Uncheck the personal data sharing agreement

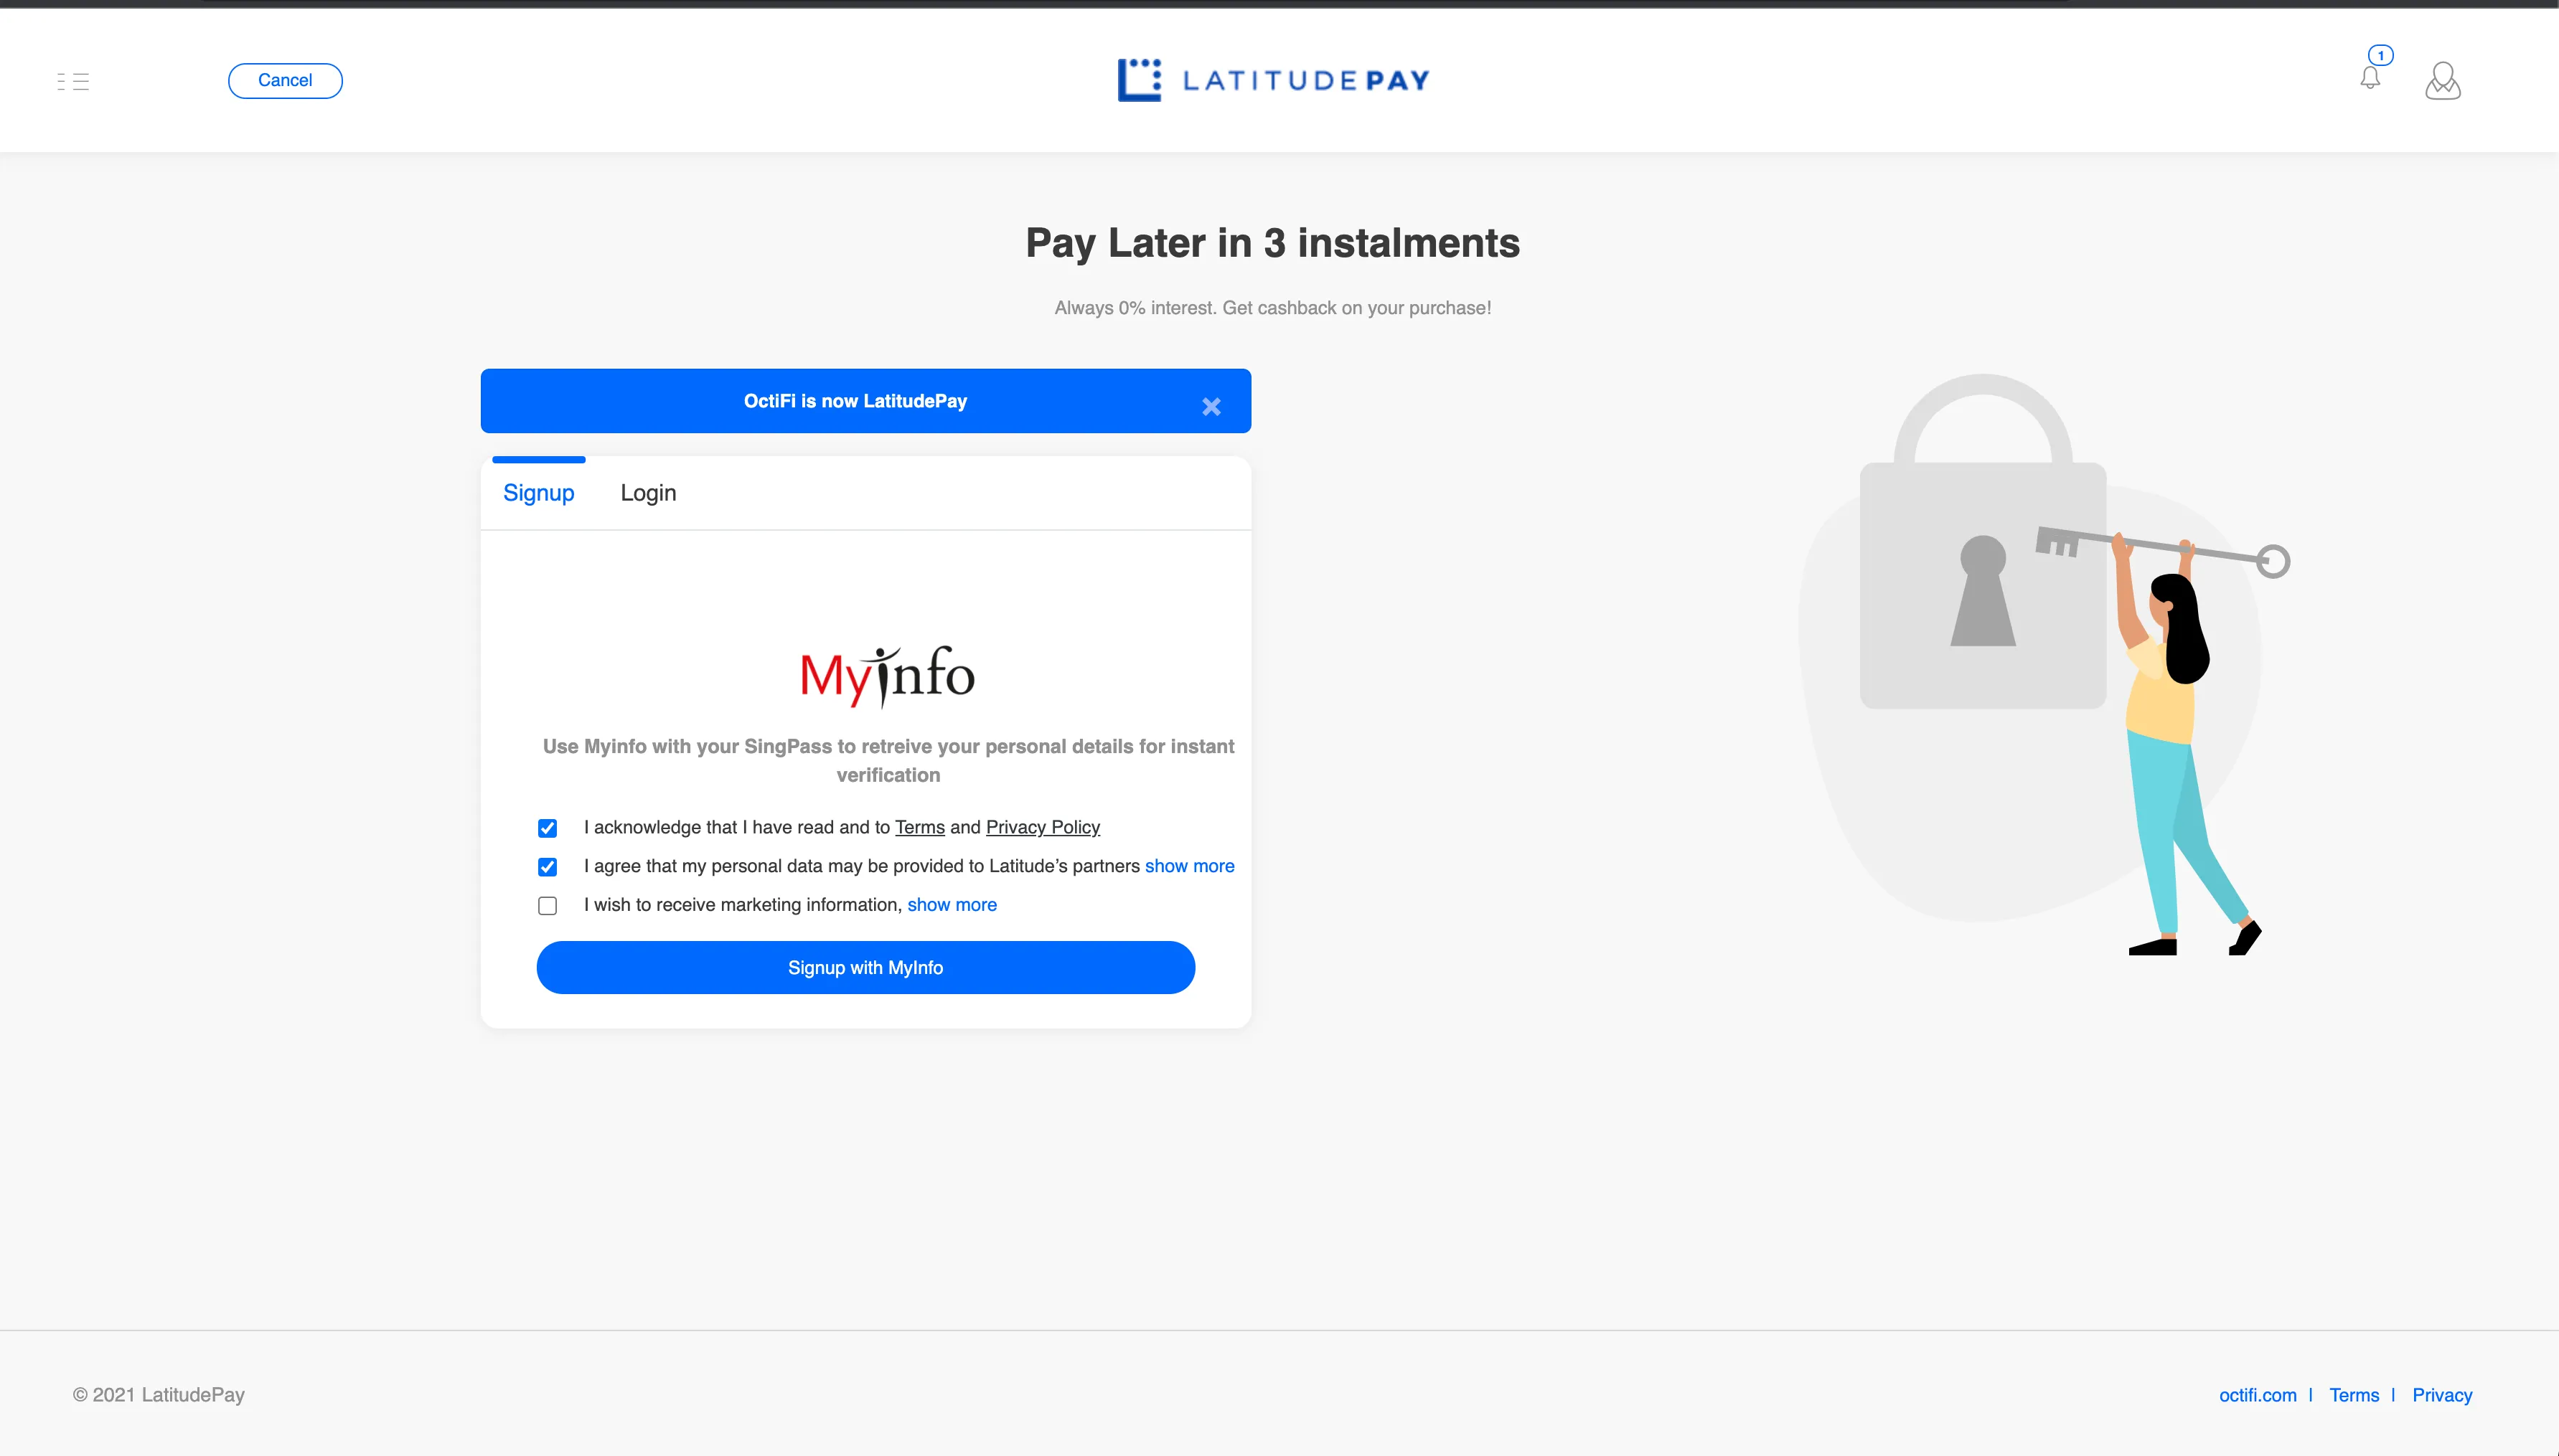(x=548, y=867)
